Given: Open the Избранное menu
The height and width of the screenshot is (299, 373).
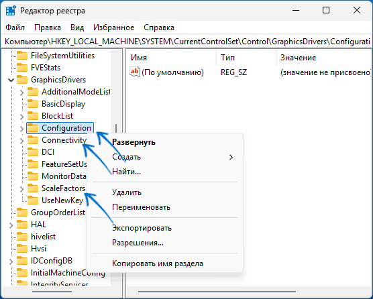Looking at the screenshot, I should [113, 27].
